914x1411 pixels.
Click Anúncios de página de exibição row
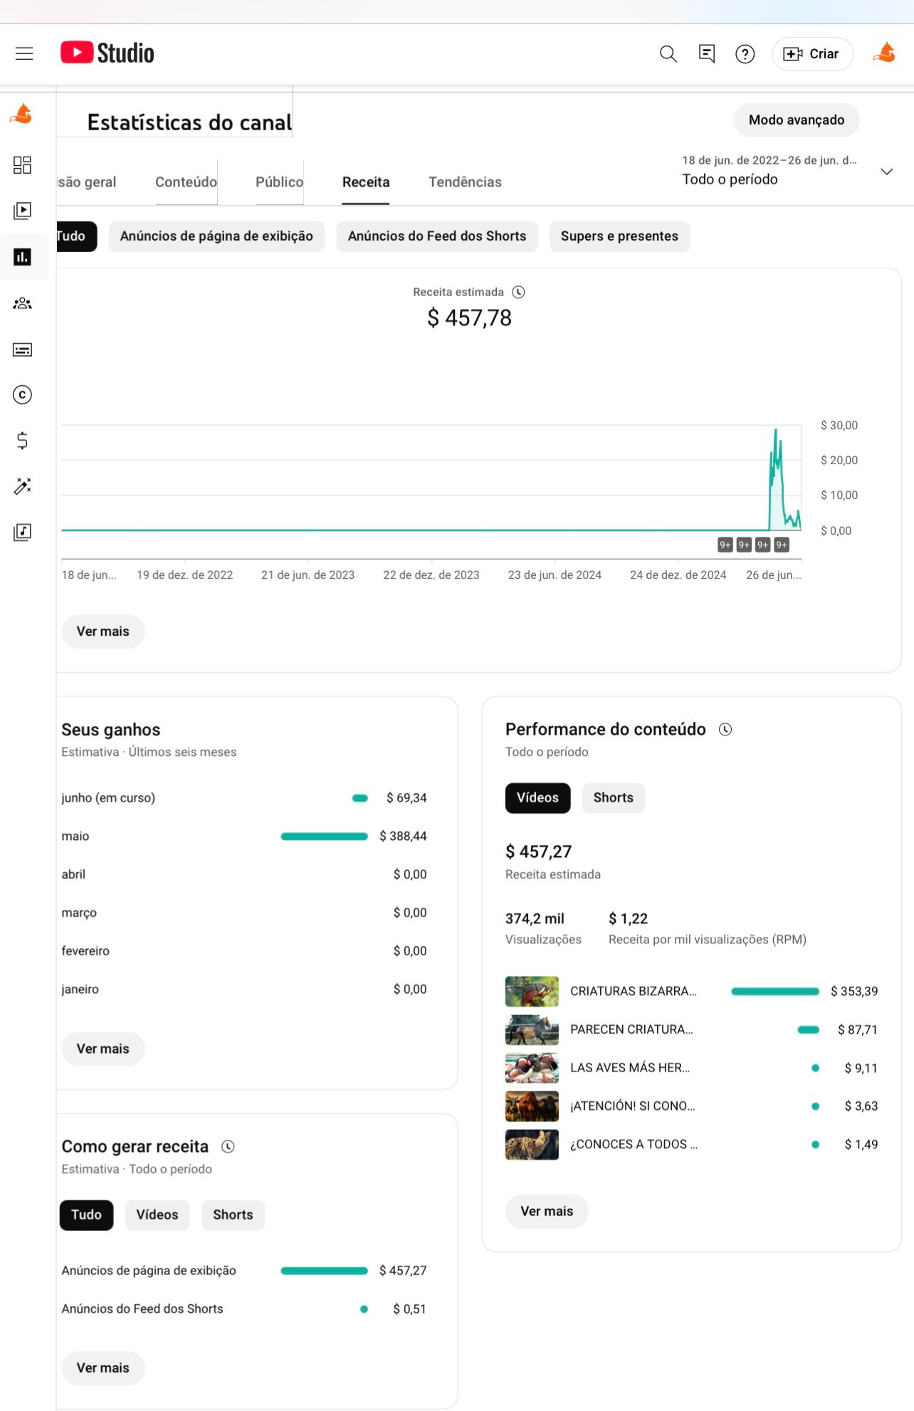click(x=244, y=1271)
